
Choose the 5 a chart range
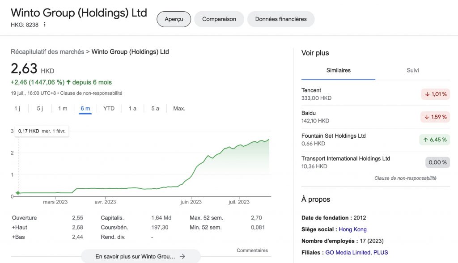(x=155, y=108)
